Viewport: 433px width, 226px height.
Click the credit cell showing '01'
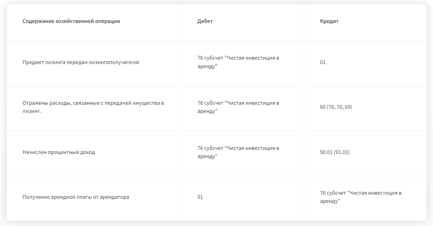point(323,62)
